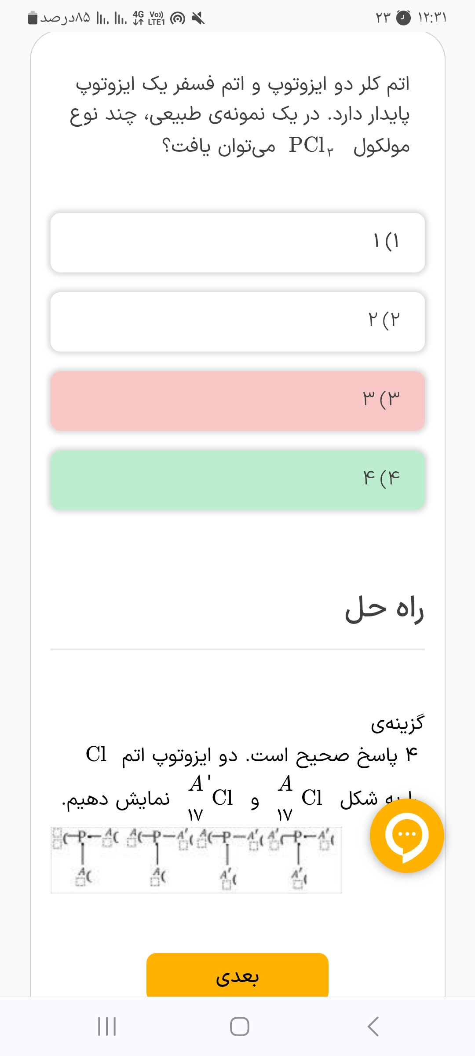Open the recent apps overview button
The height and width of the screenshot is (1056, 475).
pos(107,1027)
